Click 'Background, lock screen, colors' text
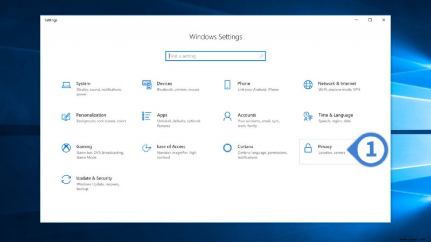The height and width of the screenshot is (242, 431). tap(101, 121)
